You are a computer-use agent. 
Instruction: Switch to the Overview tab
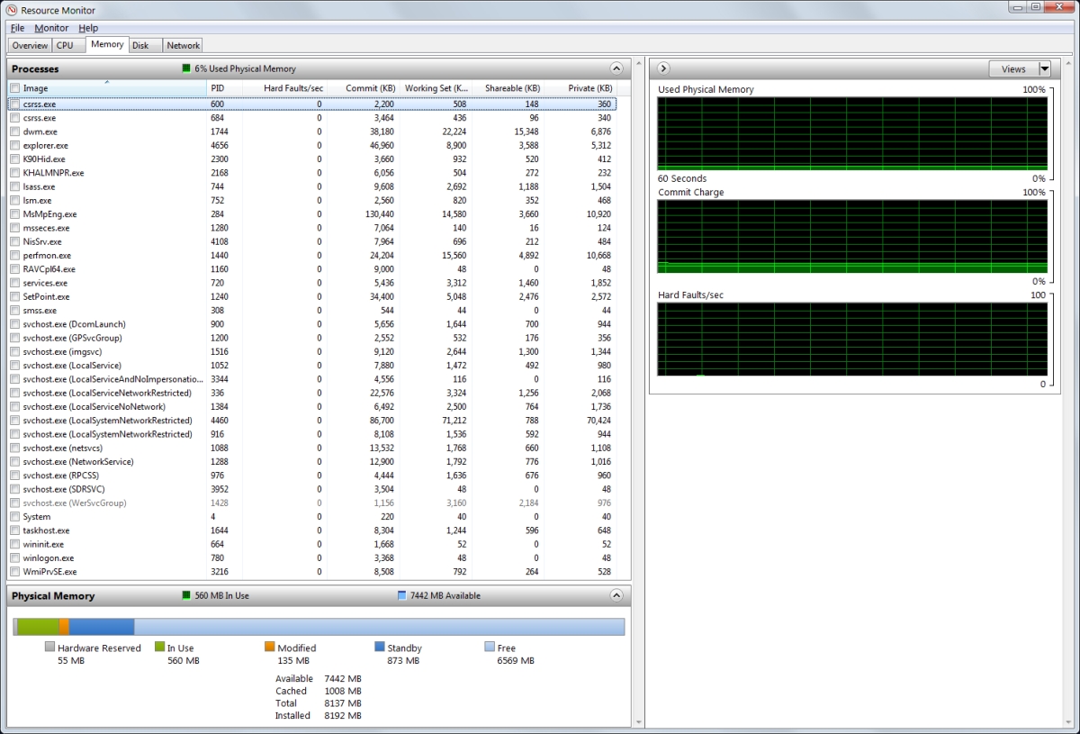(30, 45)
